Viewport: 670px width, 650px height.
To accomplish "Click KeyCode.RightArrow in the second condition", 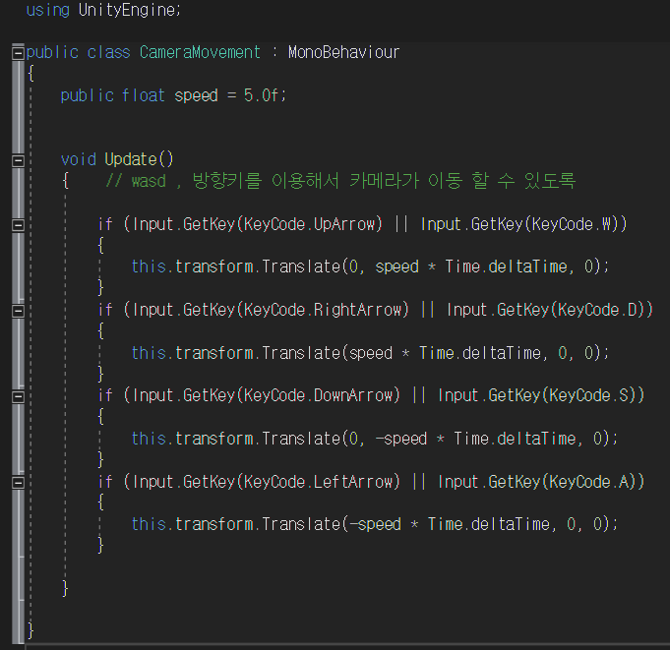I will [x=323, y=310].
